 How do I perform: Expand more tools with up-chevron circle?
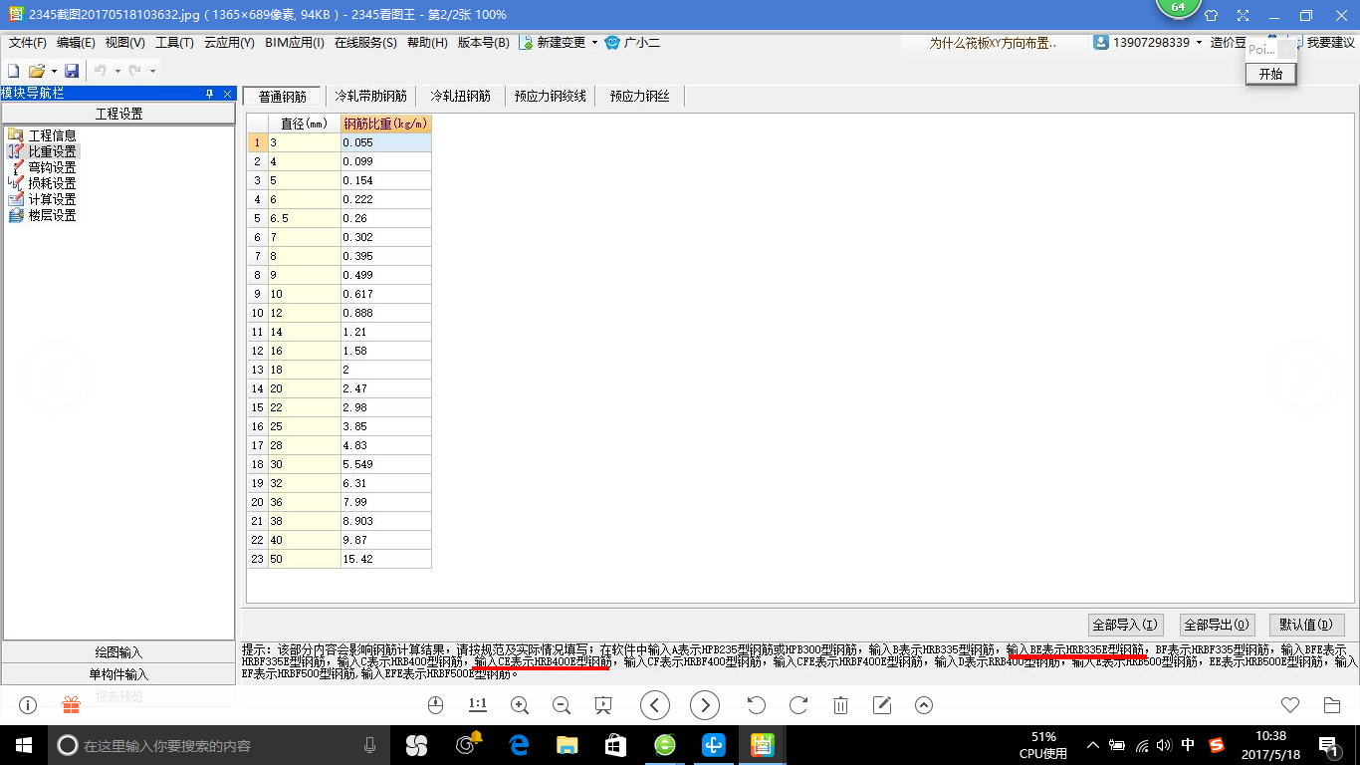924,705
